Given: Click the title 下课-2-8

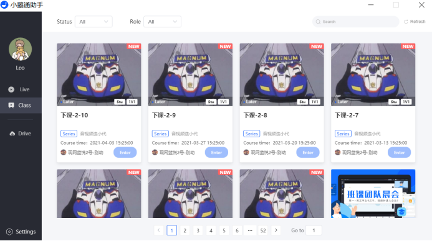Looking at the screenshot, I should coord(256,116).
